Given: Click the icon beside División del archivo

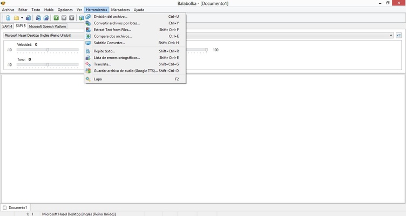Looking at the screenshot, I should pyautogui.click(x=88, y=17).
